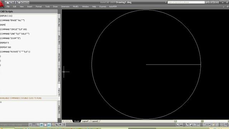229x129 pixels.
Task: Click the first-layout-tab navigation arrow
Action: [x=63, y=121]
